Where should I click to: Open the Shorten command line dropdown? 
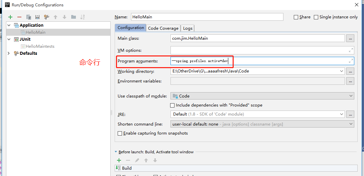pyautogui.click(x=262, y=124)
